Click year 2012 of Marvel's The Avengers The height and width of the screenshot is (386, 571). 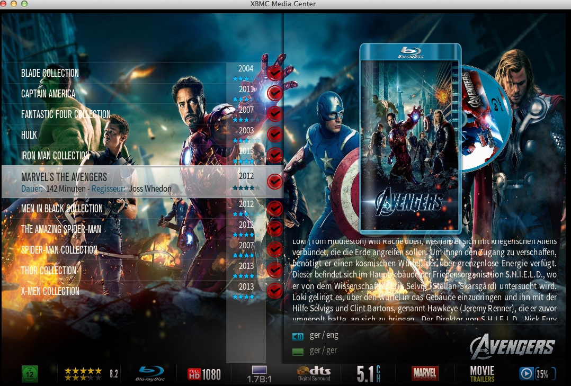click(246, 176)
